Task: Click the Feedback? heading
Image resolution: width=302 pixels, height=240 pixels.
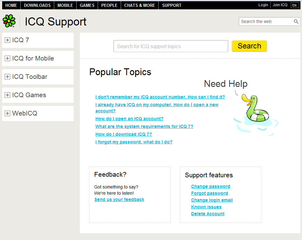Action: 110,174
